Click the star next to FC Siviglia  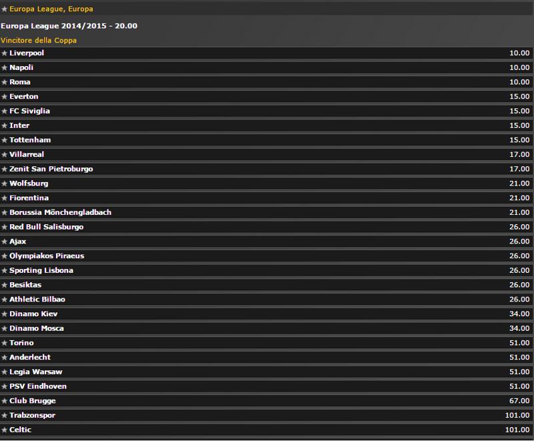coord(6,111)
